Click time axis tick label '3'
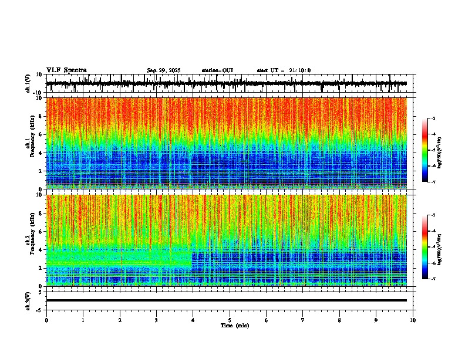Image resolution: width=465 pixels, height=359 pixels. [x=156, y=320]
